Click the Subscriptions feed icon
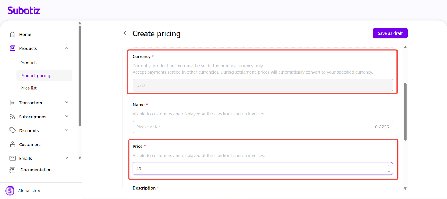Image resolution: width=447 pixels, height=199 pixels. tap(13, 117)
